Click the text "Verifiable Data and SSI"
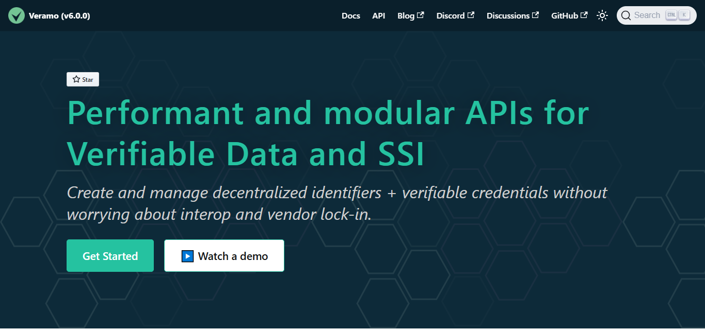The width and height of the screenshot is (705, 330). [x=246, y=153]
